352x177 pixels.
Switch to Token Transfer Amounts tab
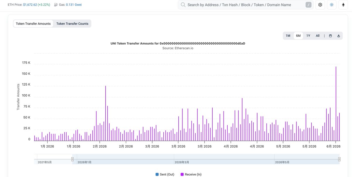[33, 24]
